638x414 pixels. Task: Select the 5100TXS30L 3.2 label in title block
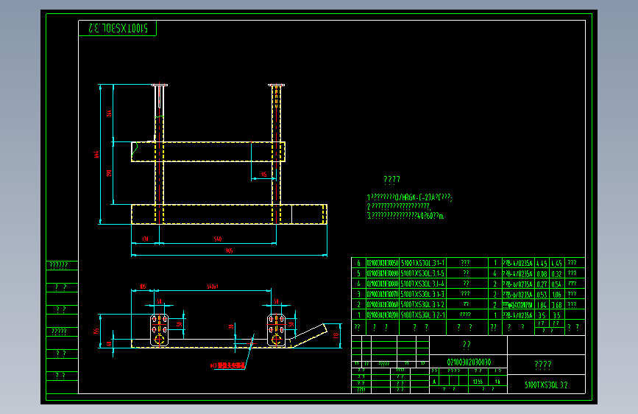[x=546, y=385]
